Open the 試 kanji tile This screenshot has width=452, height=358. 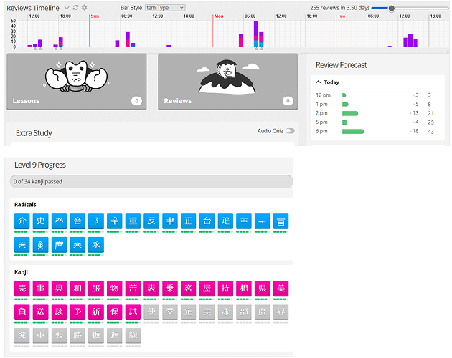[133, 312]
